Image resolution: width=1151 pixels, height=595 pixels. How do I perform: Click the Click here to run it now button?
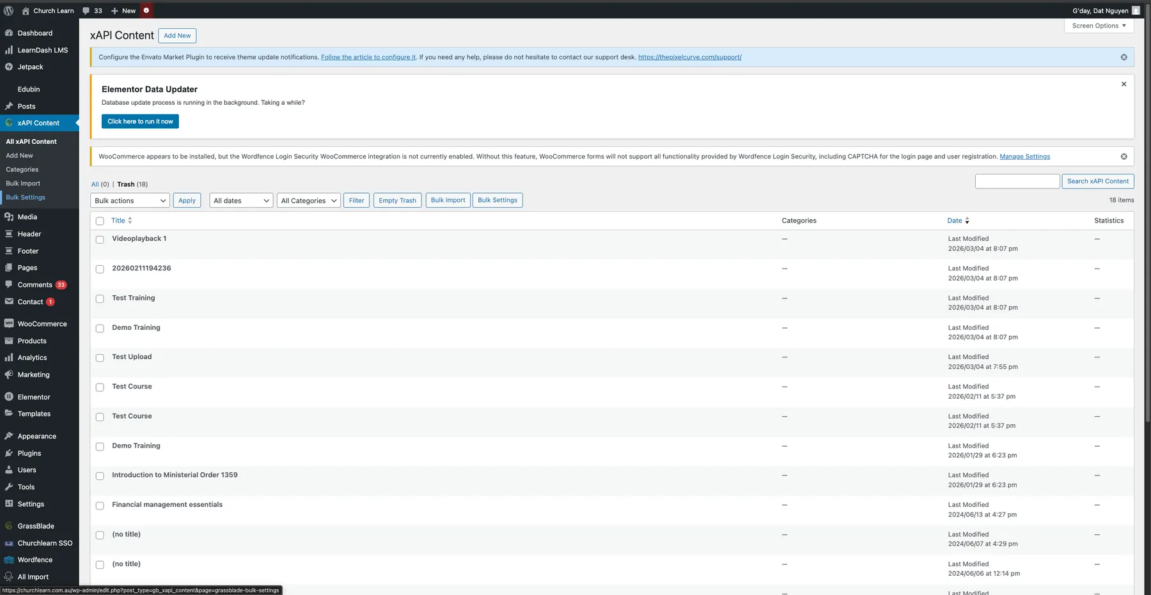tap(140, 121)
